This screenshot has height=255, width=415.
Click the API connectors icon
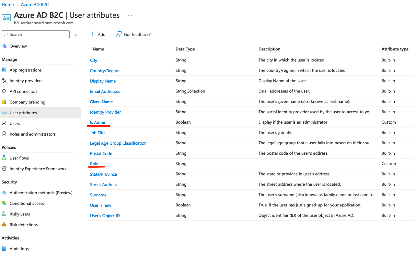pyautogui.click(x=4, y=91)
